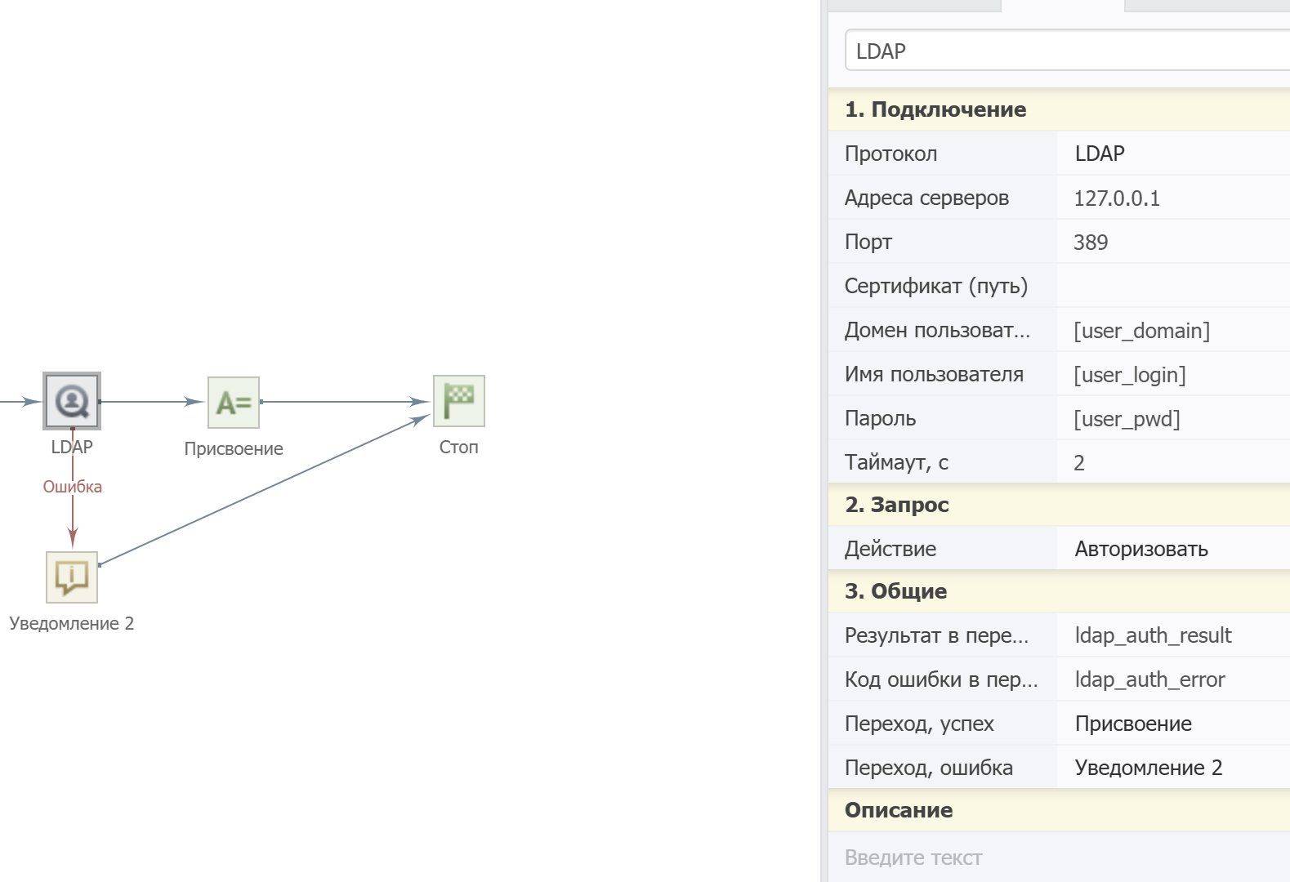Click the port value 389
Image resolution: width=1290 pixels, height=882 pixels.
pos(1173,243)
